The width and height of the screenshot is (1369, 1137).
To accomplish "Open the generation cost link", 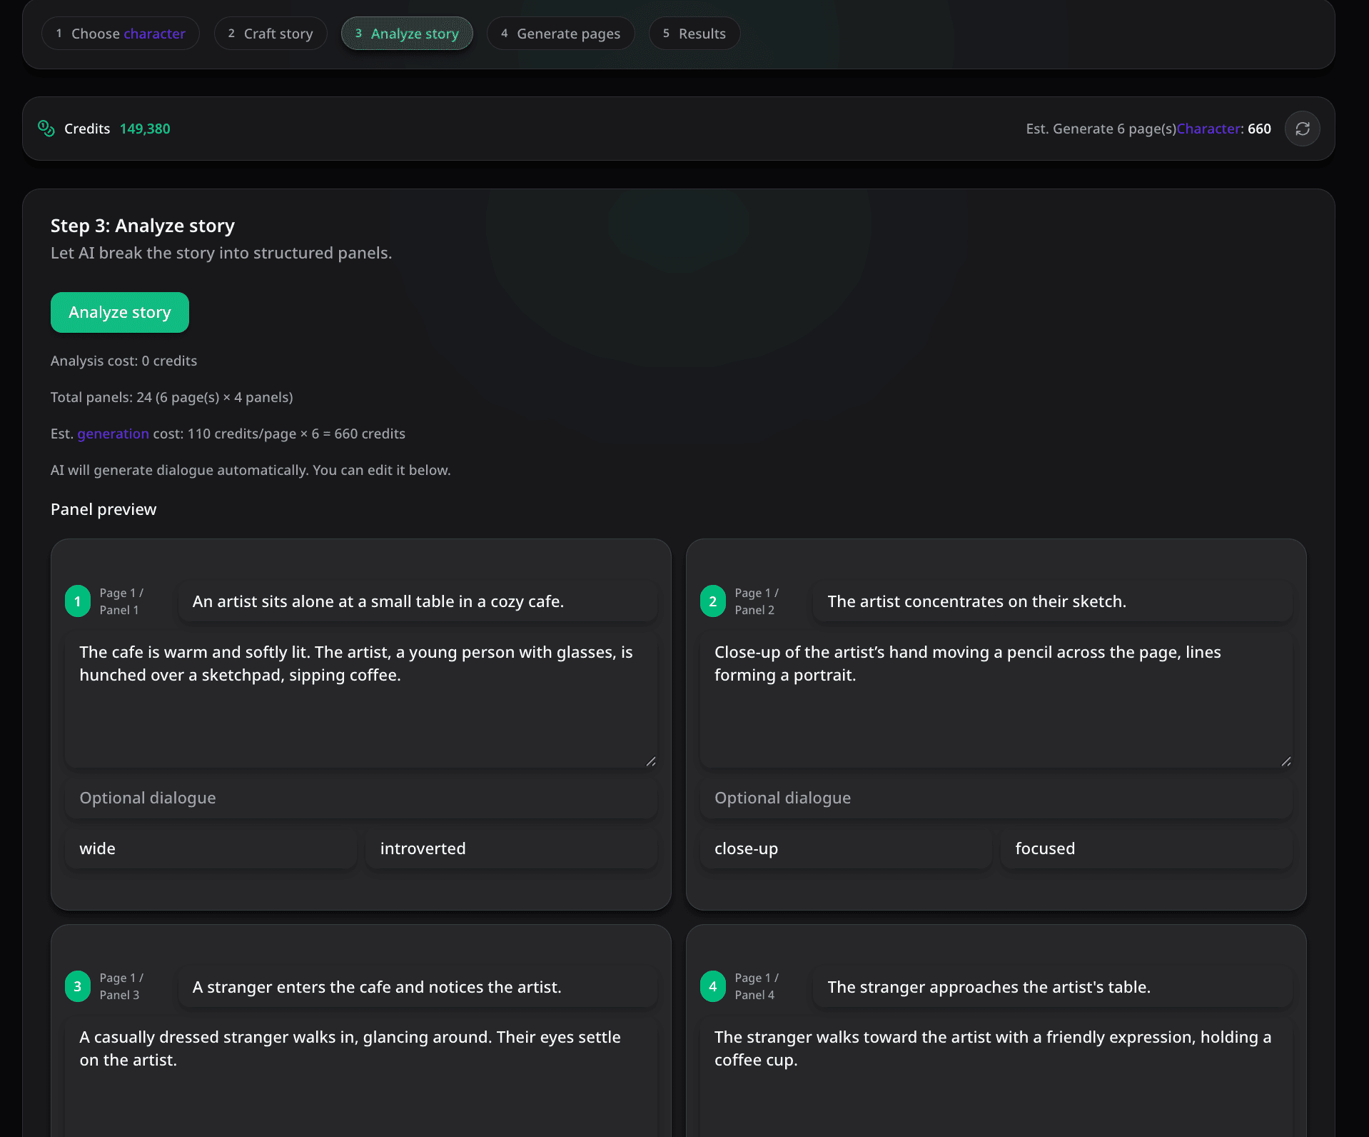I will pos(113,434).
